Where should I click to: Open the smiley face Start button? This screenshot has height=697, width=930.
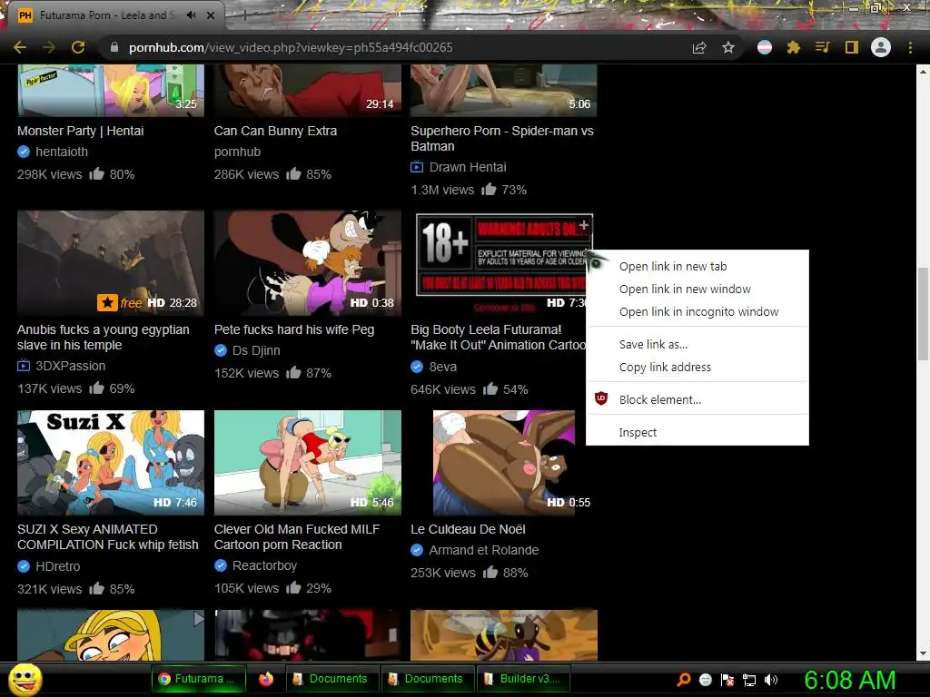pyautogui.click(x=25, y=679)
